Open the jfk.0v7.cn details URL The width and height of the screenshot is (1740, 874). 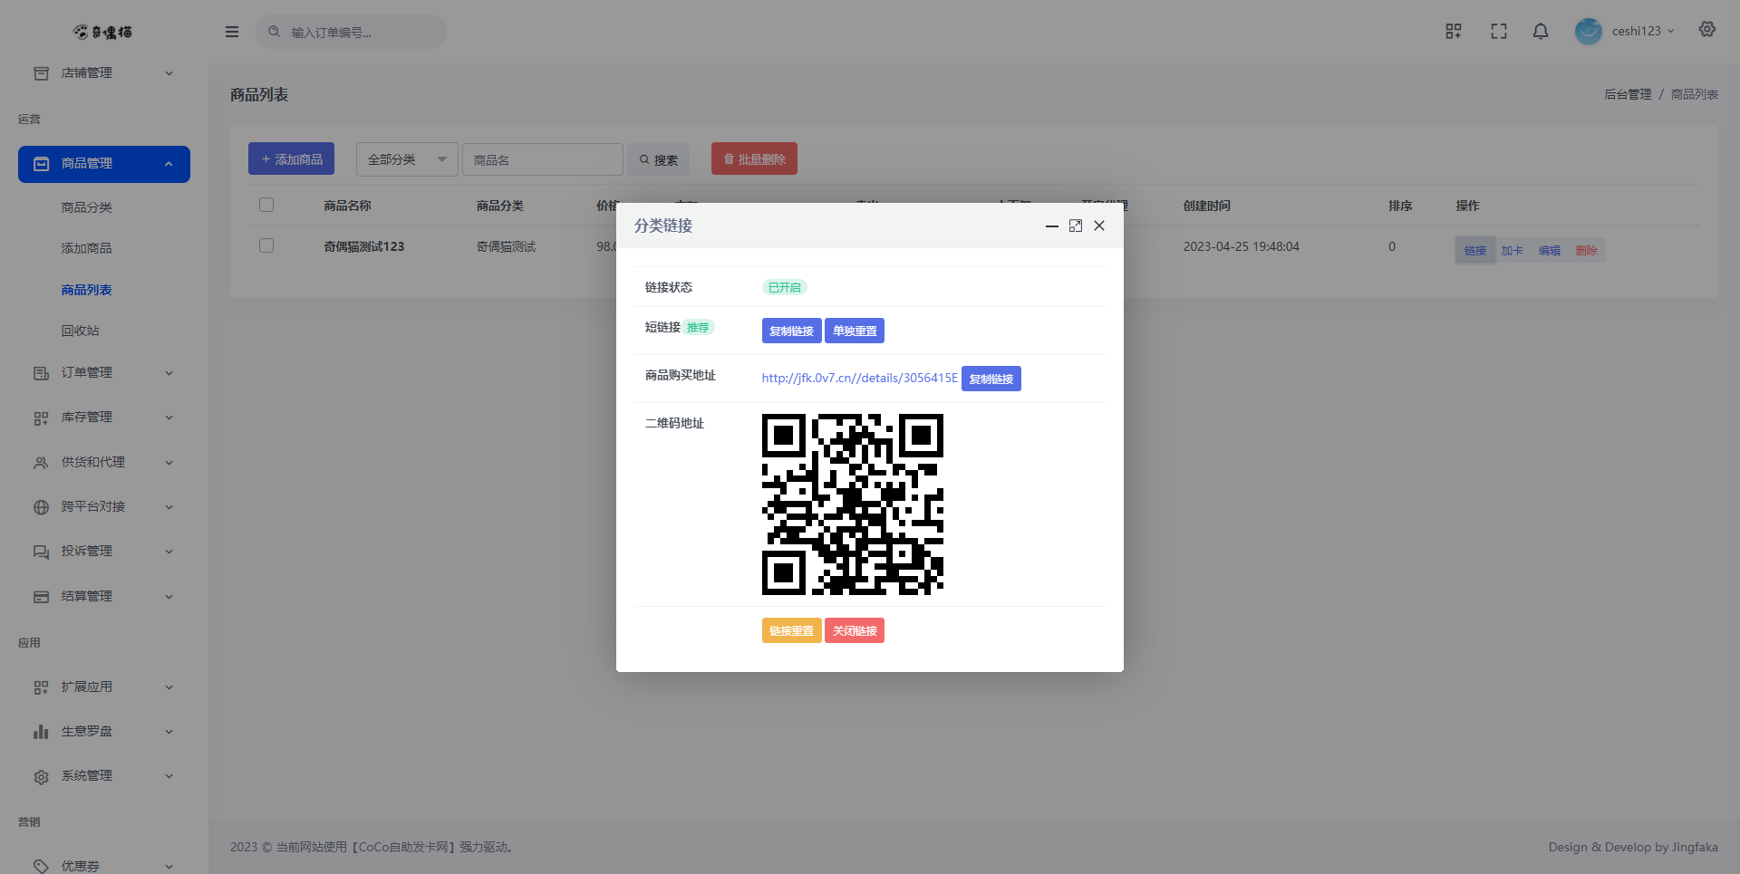[x=859, y=378]
